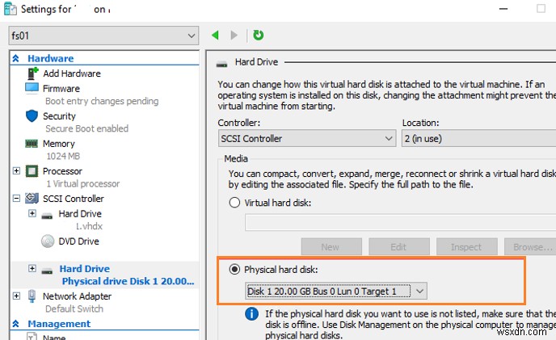Screen dimensions: 556x340
Task: Collapse the Management section chevron
Action: pyautogui.click(x=16, y=323)
